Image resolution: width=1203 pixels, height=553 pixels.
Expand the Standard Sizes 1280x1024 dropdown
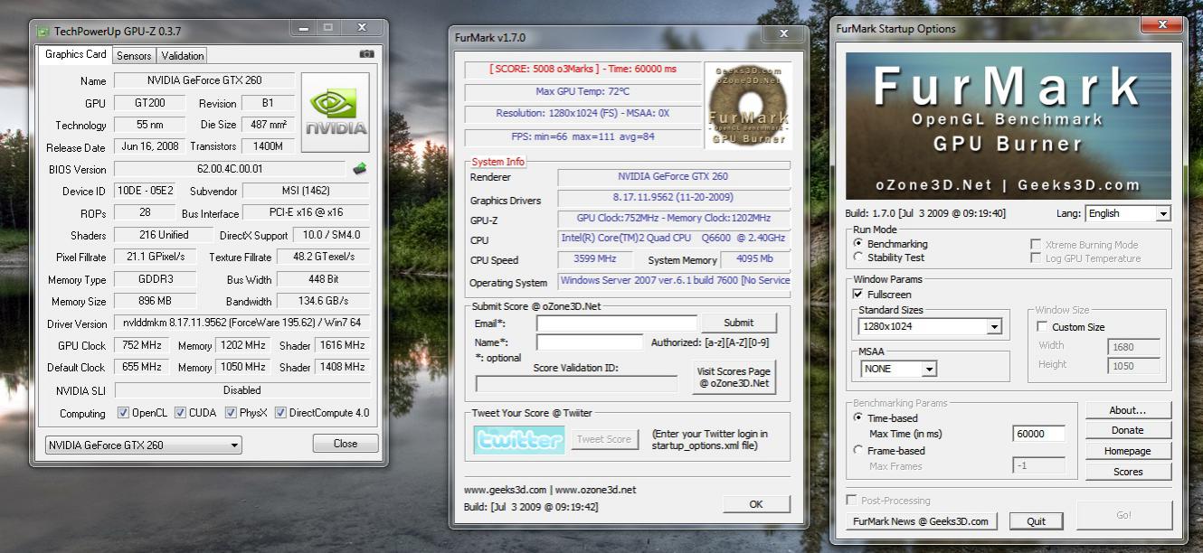pyautogui.click(x=931, y=326)
